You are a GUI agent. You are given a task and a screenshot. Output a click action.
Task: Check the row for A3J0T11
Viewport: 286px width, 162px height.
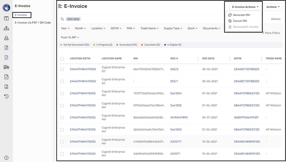coord(62,142)
